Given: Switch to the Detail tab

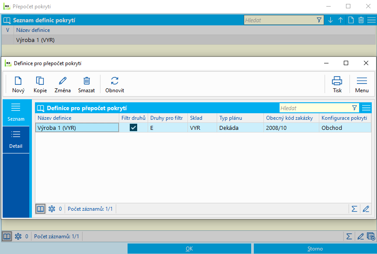Looking at the screenshot, I should 16,139.
